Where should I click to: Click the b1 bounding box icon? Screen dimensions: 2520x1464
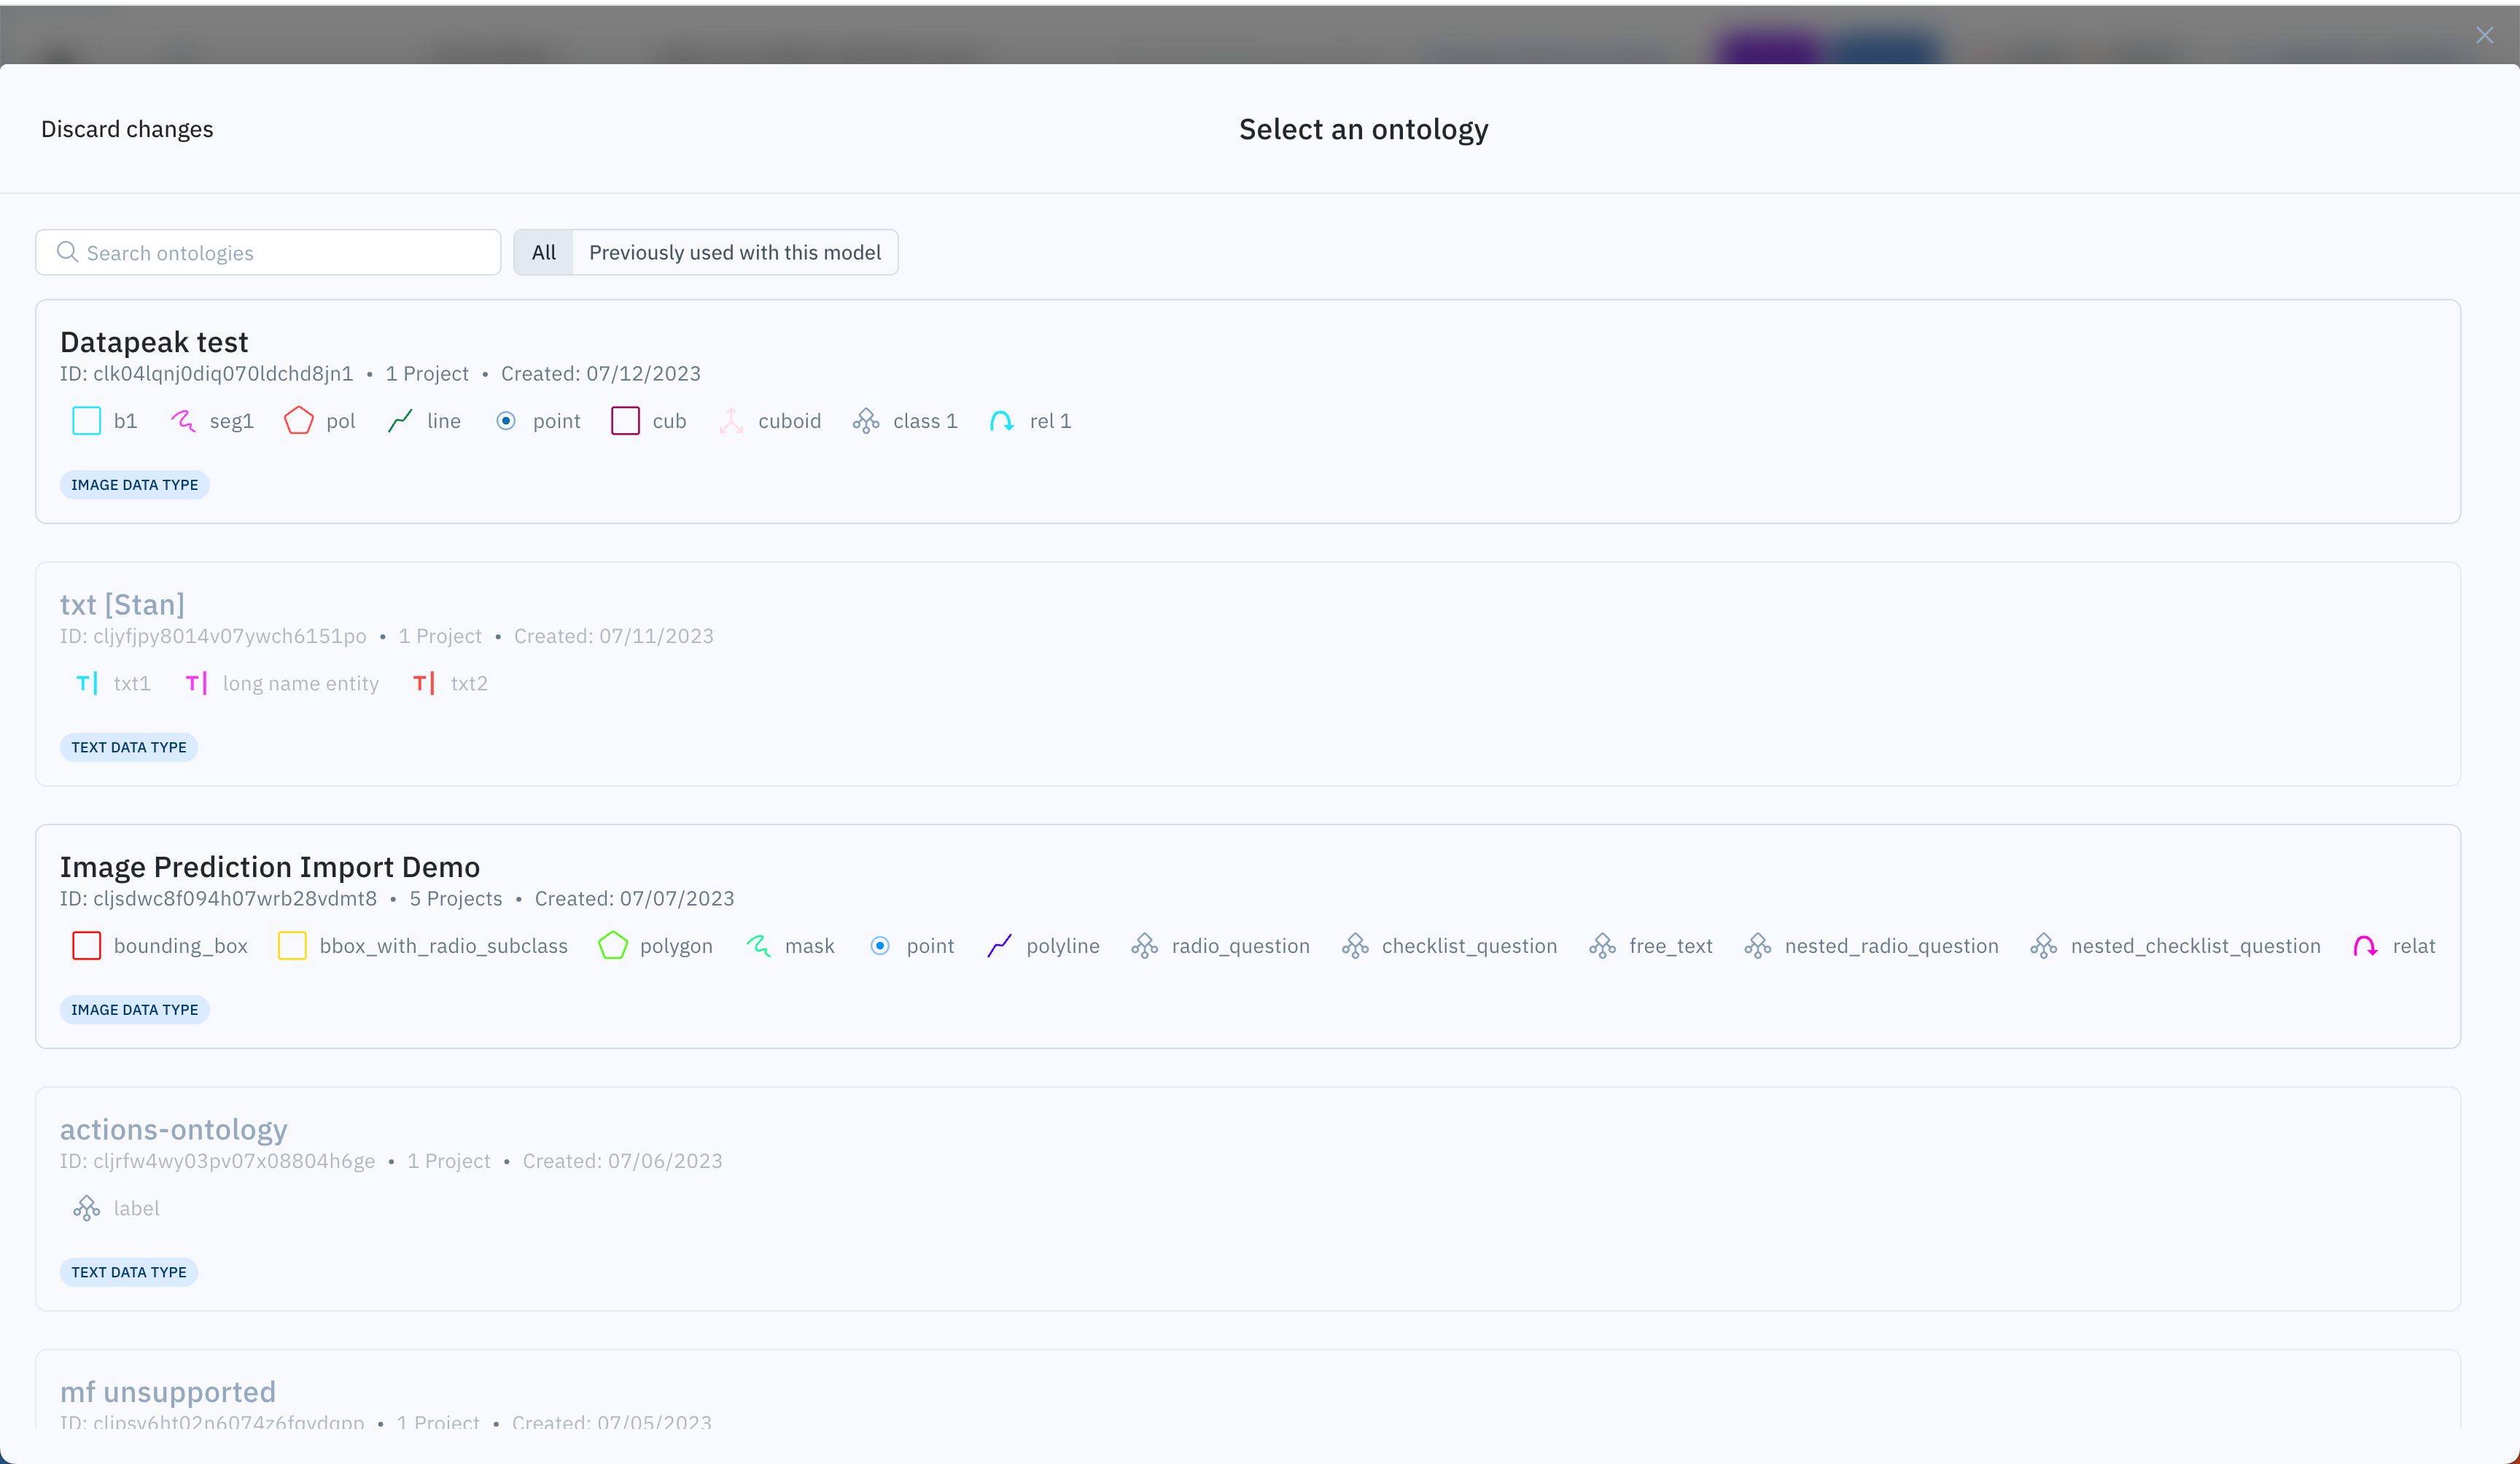pos(87,421)
